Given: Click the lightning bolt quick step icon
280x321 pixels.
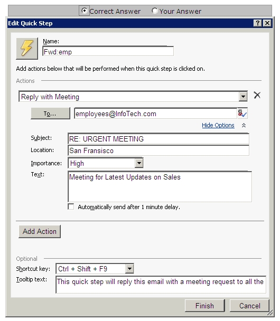Looking at the screenshot, I should 27,49.
